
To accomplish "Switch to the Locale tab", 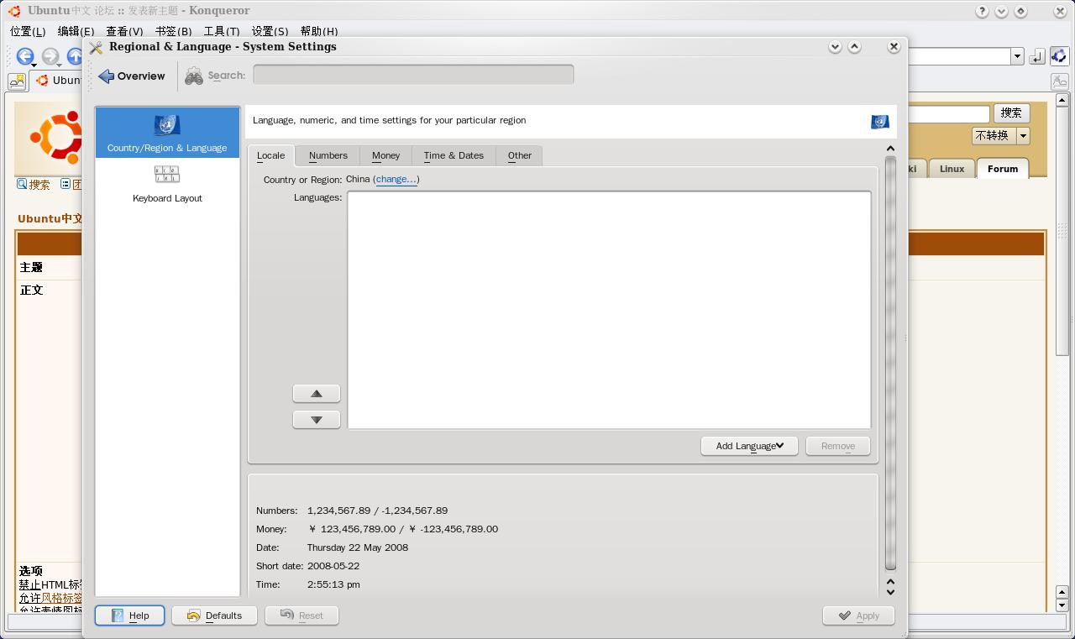I will [270, 155].
